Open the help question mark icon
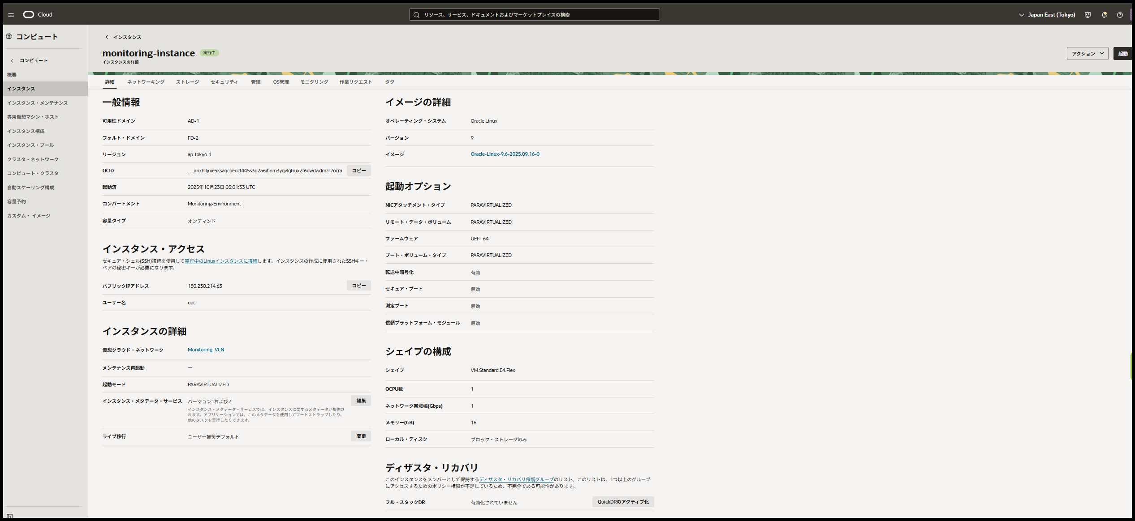Viewport: 1135px width, 521px height. [1120, 15]
